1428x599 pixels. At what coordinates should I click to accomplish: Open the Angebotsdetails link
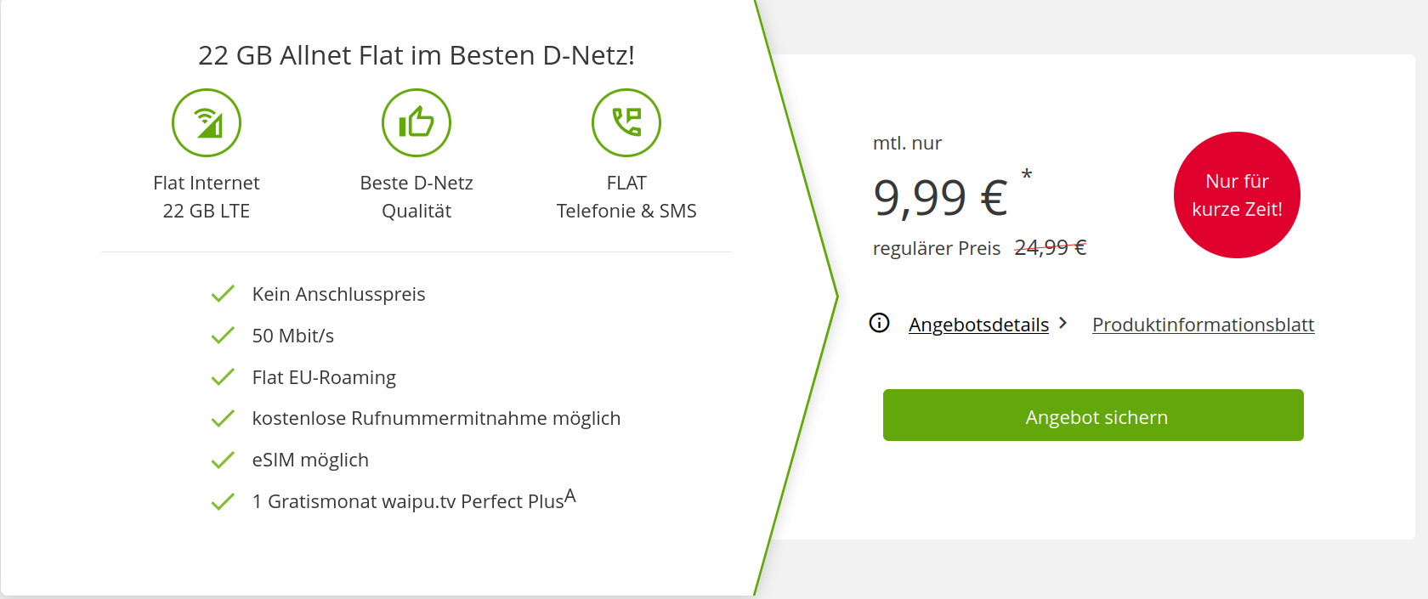(978, 325)
